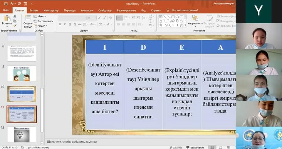282x149 pixels.
Task: Select the star shape in shapes gallery
Action: (181, 25)
